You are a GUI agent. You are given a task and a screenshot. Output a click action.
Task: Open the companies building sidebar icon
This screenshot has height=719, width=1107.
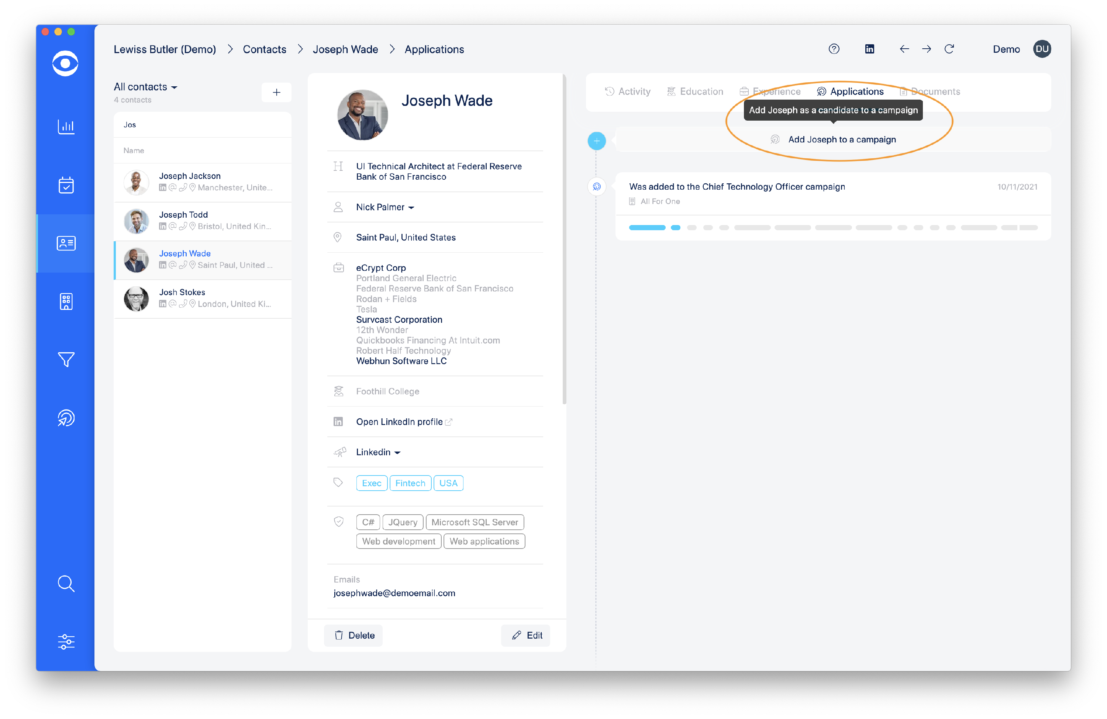pyautogui.click(x=66, y=301)
